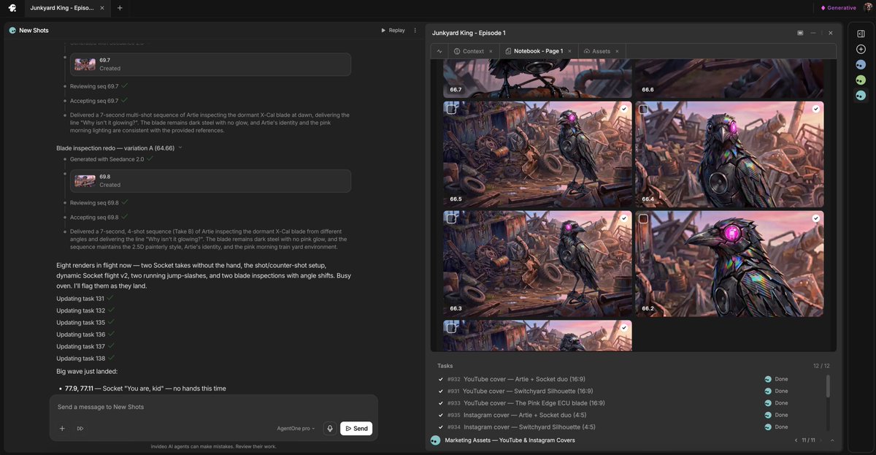Open the three-dot menu beside Replay
The height and width of the screenshot is (455, 876).
415,30
